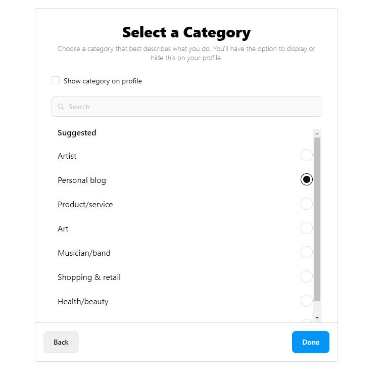Screen dimensions: 383x380
Task: Click the magnifier icon in search box
Action: point(61,107)
